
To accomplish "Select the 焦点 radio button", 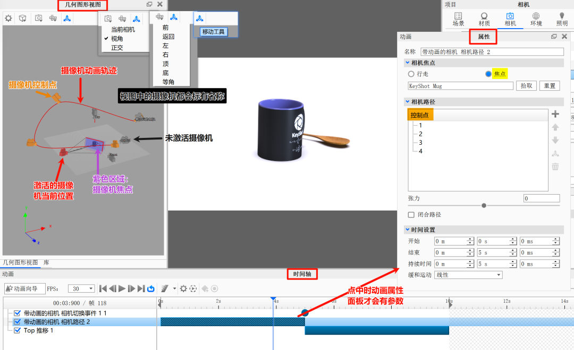I will point(488,74).
